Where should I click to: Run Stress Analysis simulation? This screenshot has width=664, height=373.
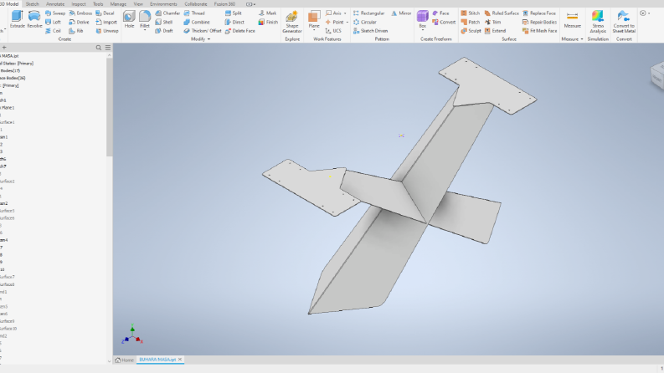598,22
